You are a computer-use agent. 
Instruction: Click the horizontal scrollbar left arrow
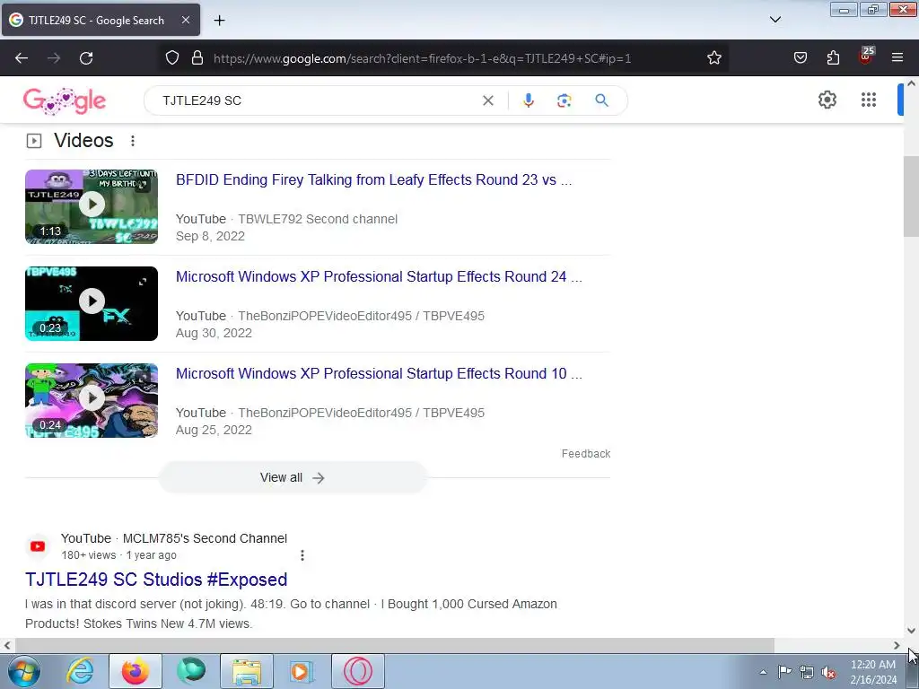6,646
